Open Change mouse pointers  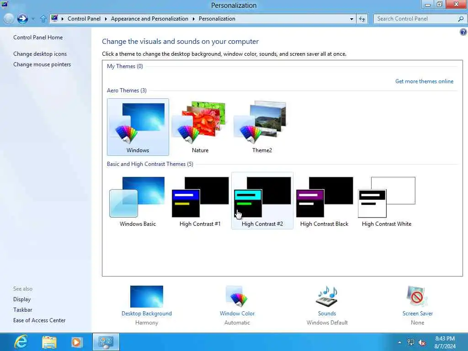(42, 64)
